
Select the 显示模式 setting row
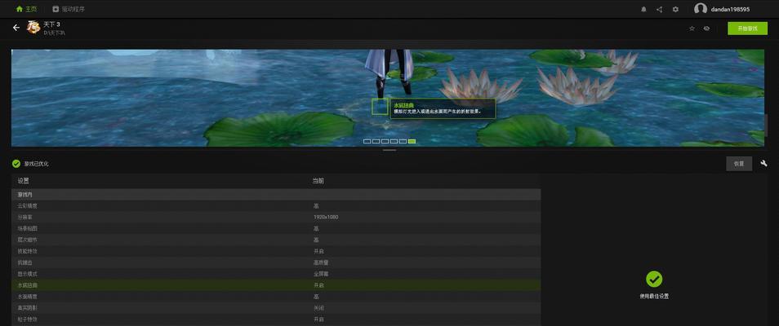coord(276,274)
